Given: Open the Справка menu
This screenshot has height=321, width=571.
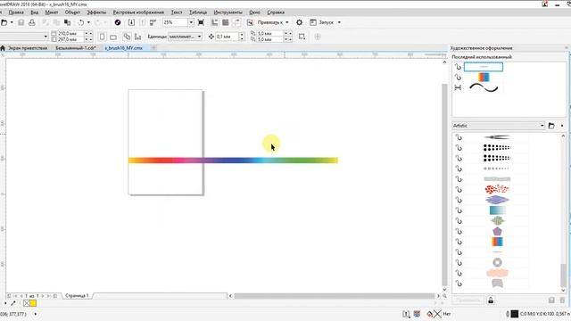Looking at the screenshot, I should point(276,12).
